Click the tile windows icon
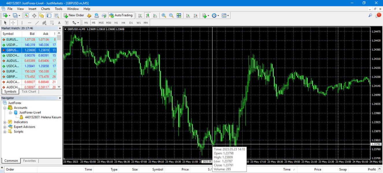Viewport: 383px width, 173px height. pos(179,16)
